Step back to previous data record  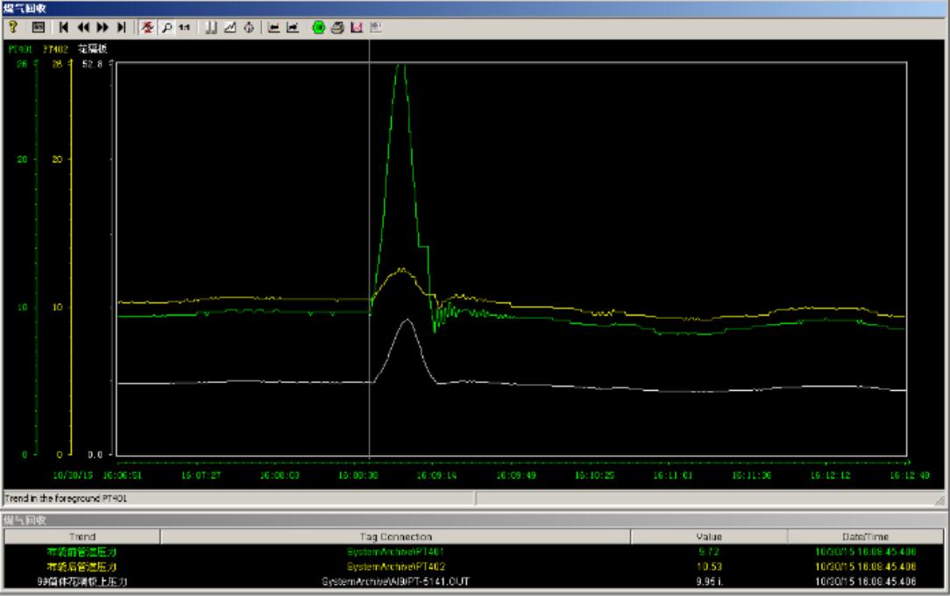point(84,27)
